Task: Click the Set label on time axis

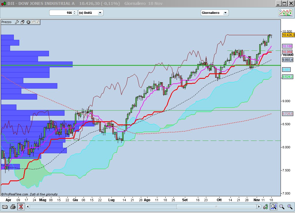Action: tap(185, 200)
